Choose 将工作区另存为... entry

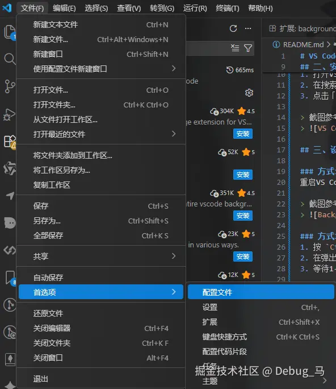[101, 170]
